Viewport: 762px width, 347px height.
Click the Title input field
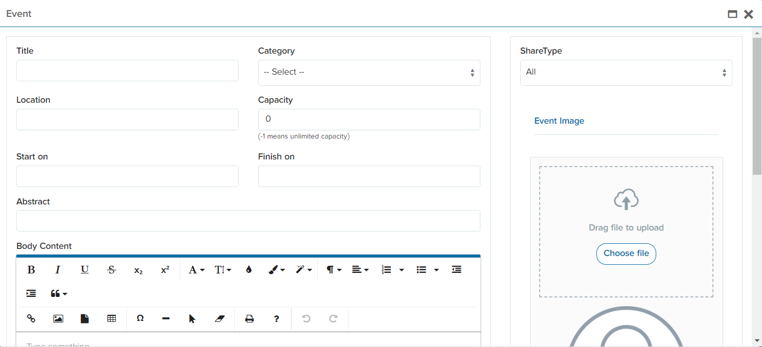point(127,71)
